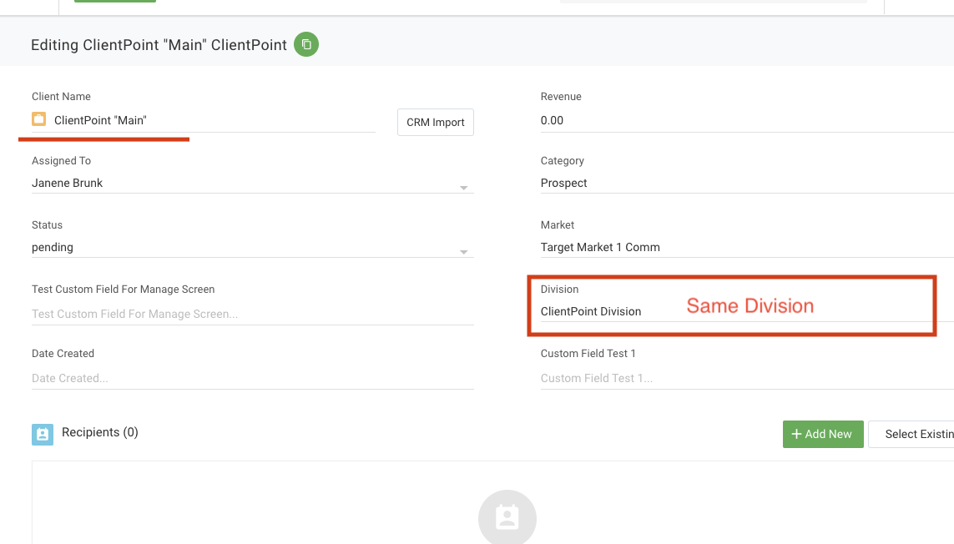The image size is (954, 544).
Task: Open the Assigned To dropdown arrow
Action: pos(463,188)
